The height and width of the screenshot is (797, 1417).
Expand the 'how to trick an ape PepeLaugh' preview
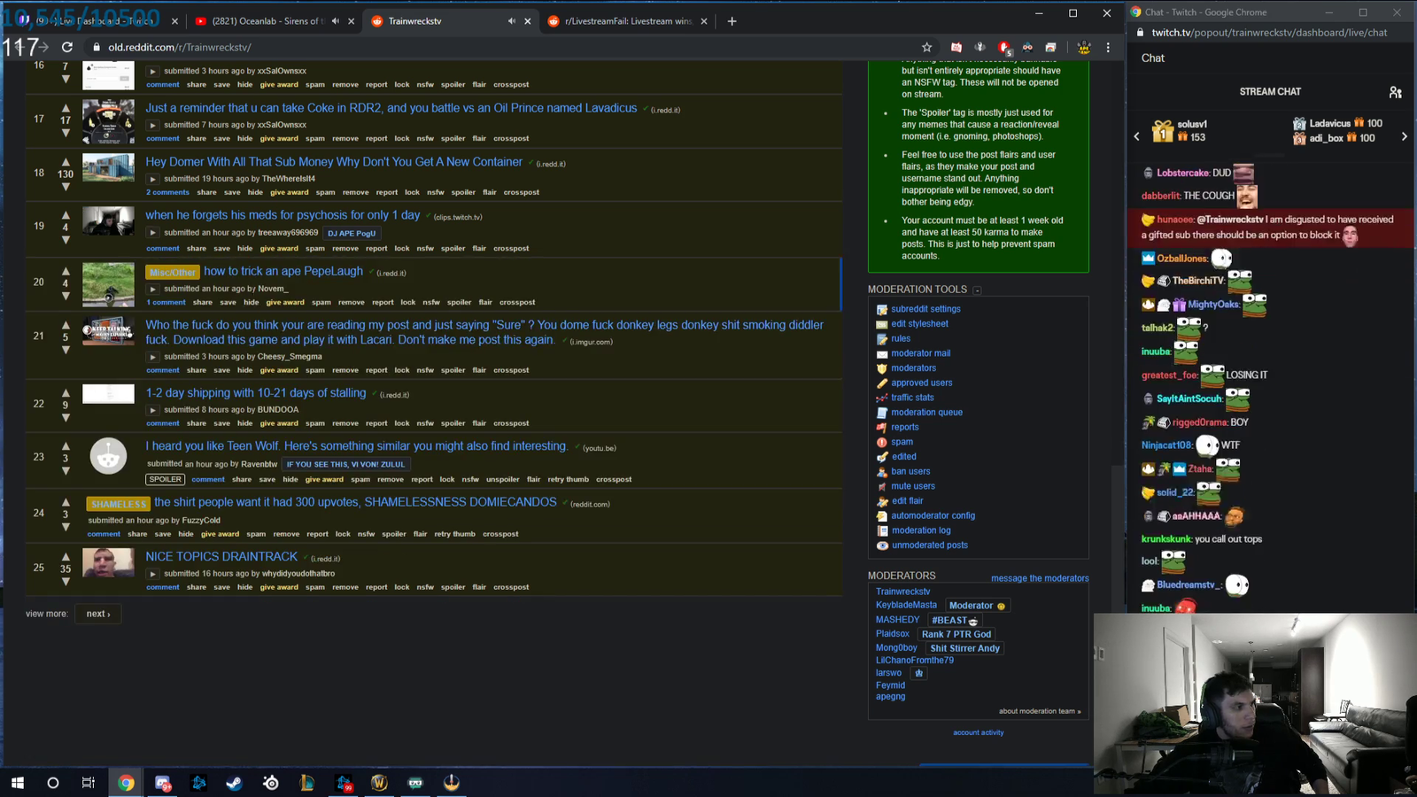152,289
